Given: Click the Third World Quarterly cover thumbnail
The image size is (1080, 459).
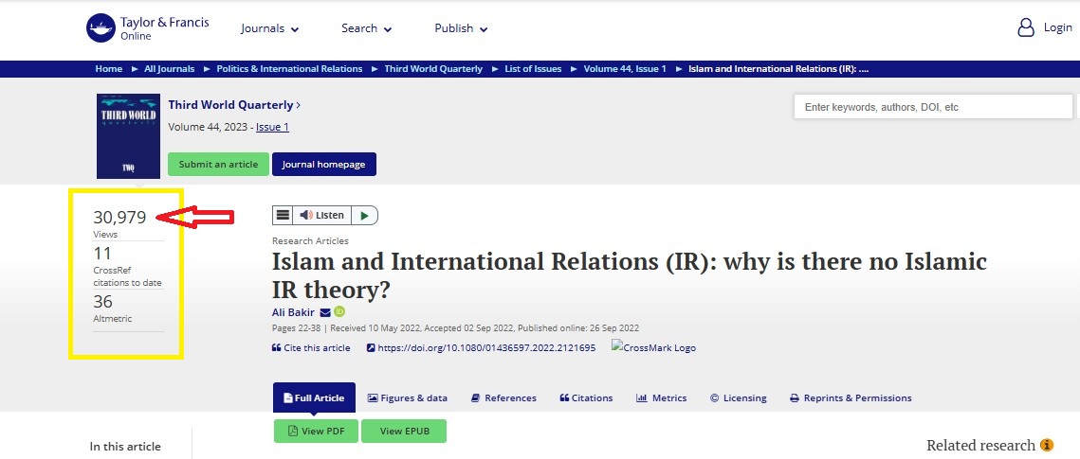Looking at the screenshot, I should 128,136.
